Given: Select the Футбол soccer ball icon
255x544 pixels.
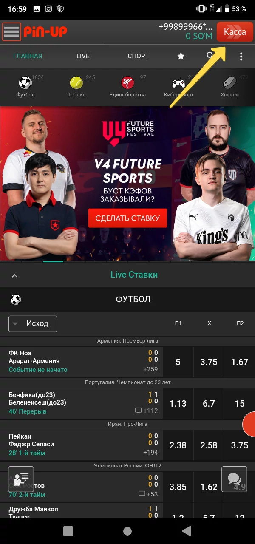Looking at the screenshot, I should [x=25, y=82].
